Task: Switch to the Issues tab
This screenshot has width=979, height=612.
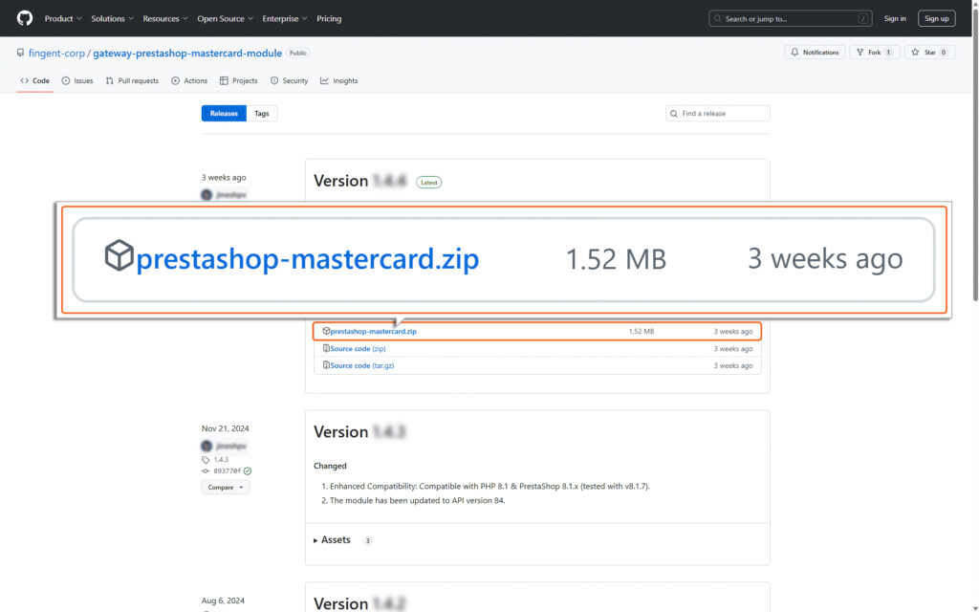Action: [76, 80]
